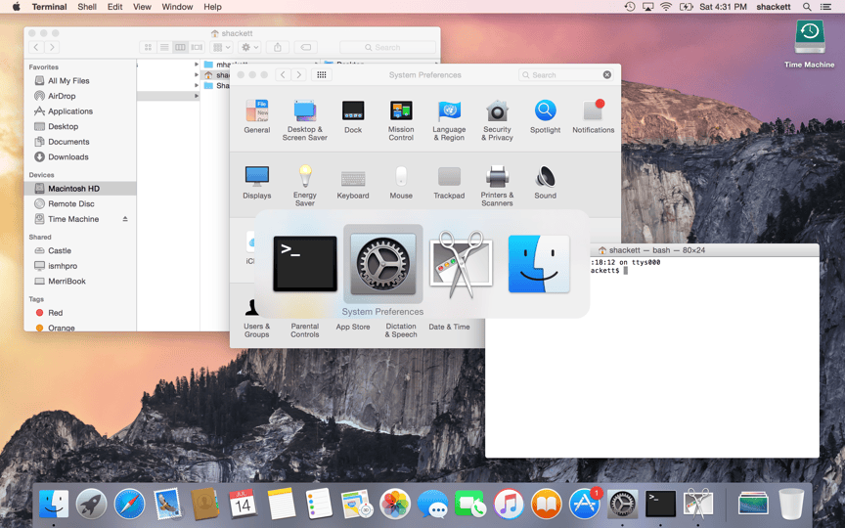Open the Window menu

click(177, 7)
